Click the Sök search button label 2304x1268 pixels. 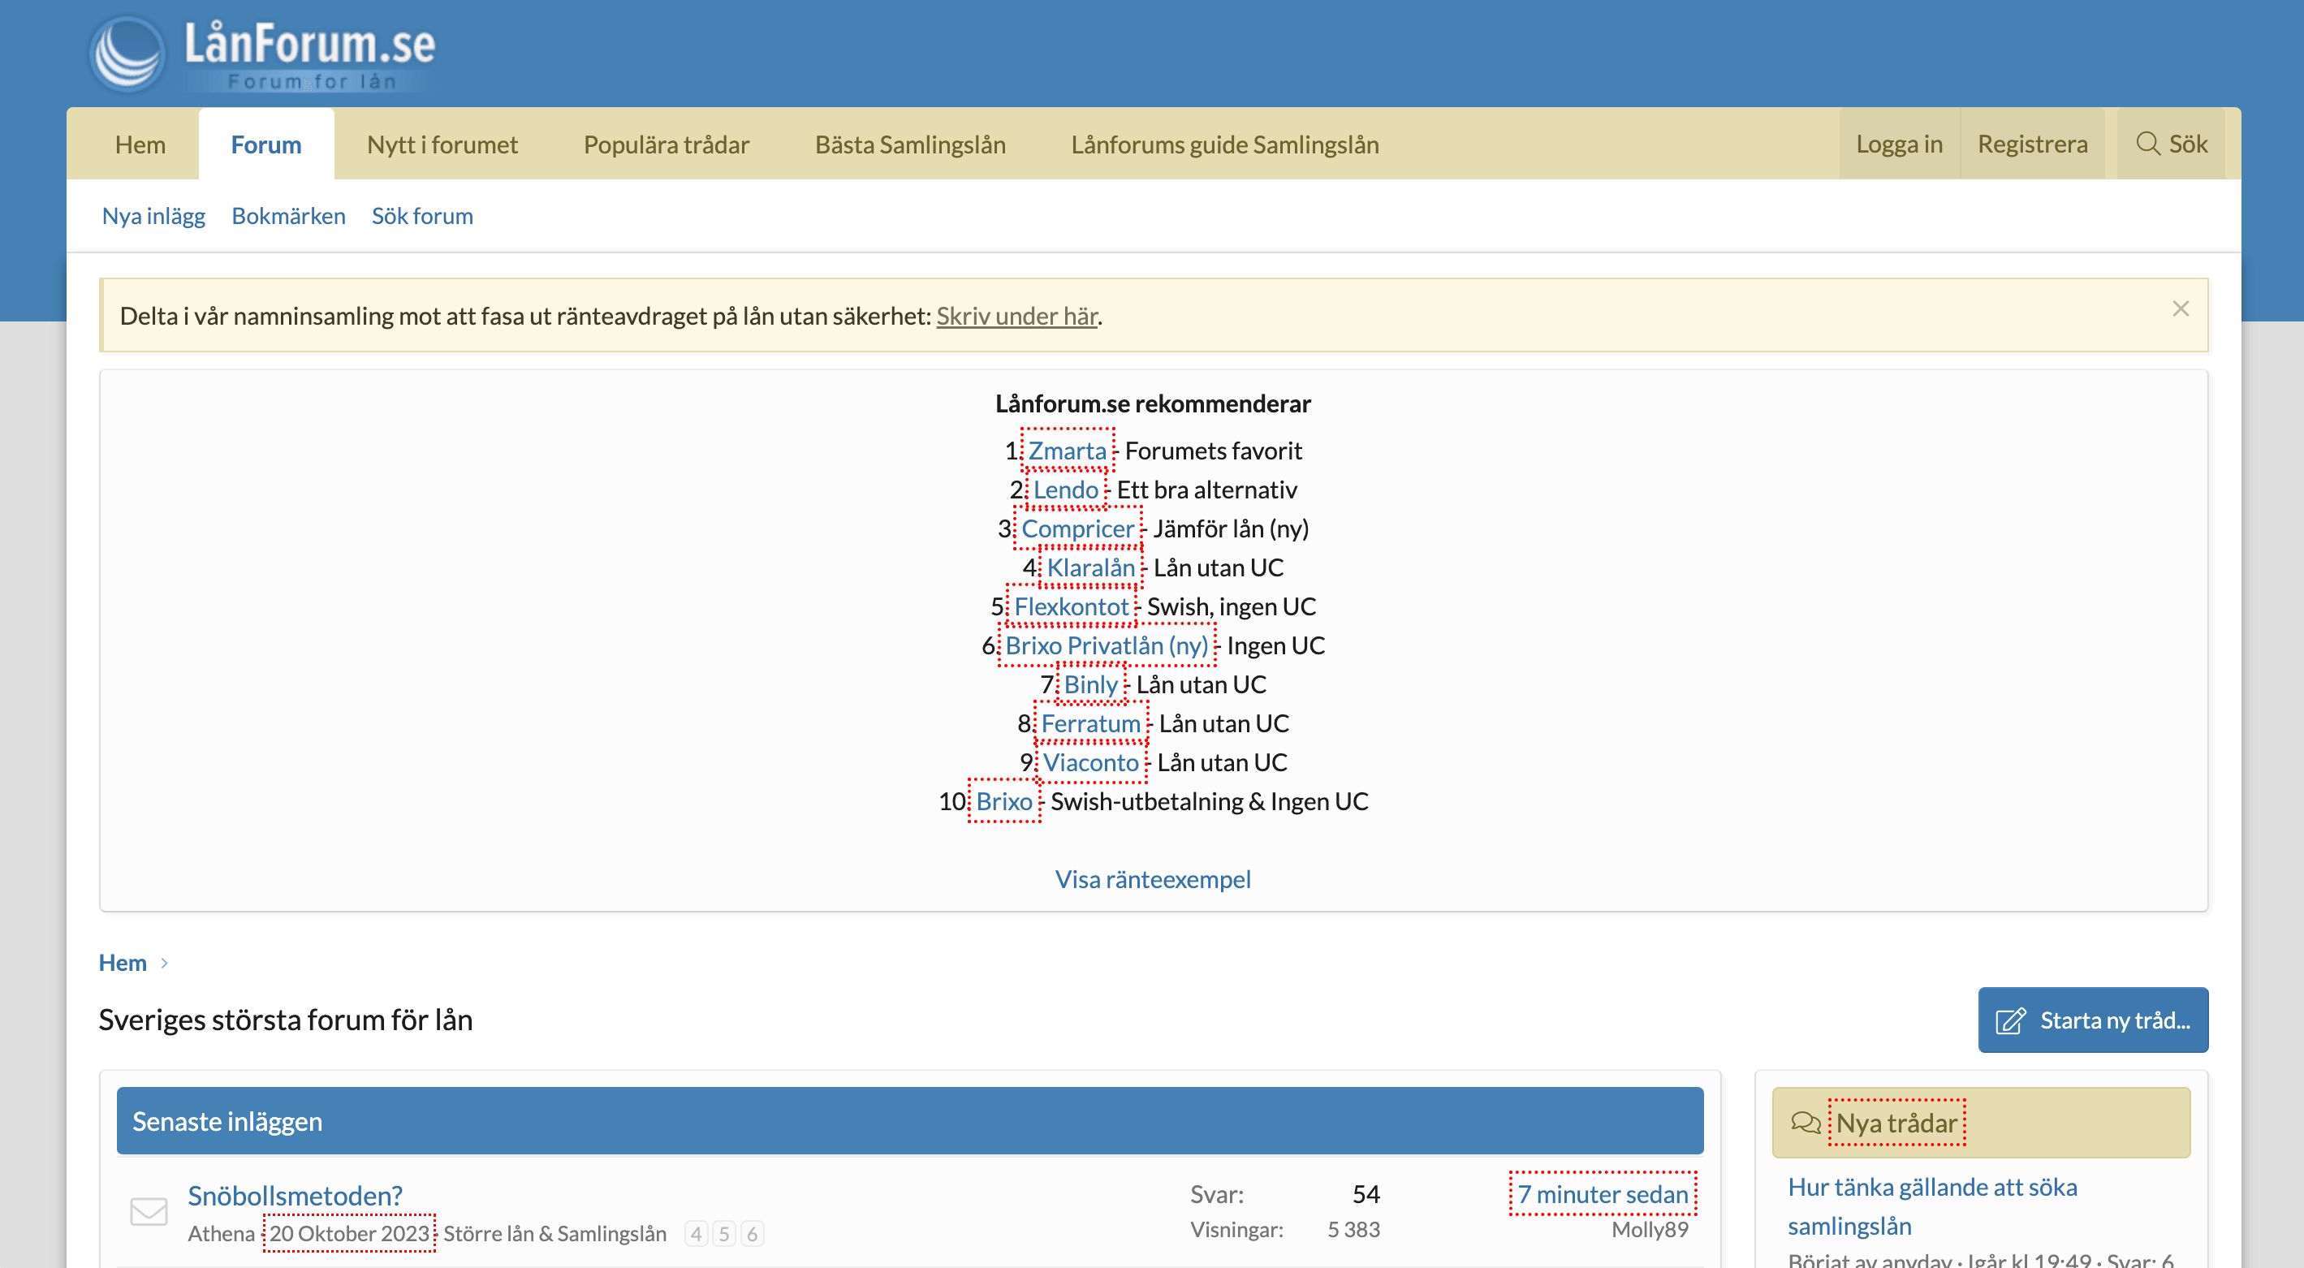click(x=2188, y=144)
